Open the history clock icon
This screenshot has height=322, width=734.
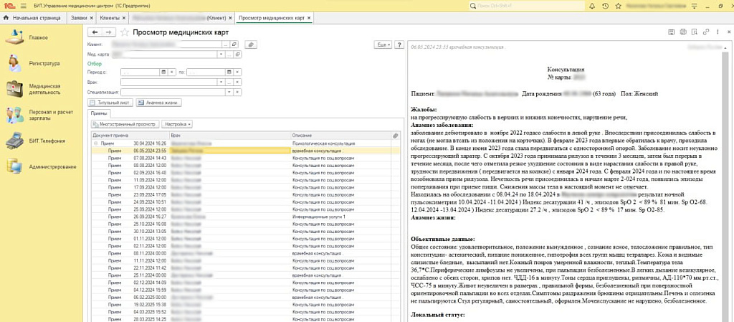[x=605, y=6]
